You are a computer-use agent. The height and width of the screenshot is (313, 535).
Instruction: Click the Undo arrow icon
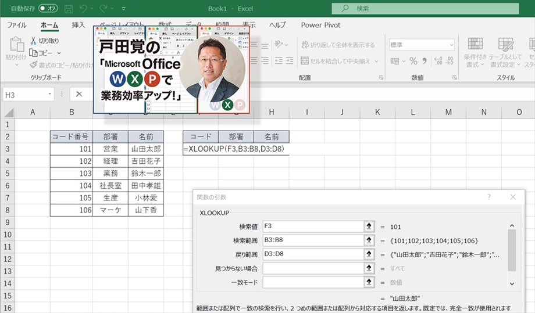click(x=83, y=8)
